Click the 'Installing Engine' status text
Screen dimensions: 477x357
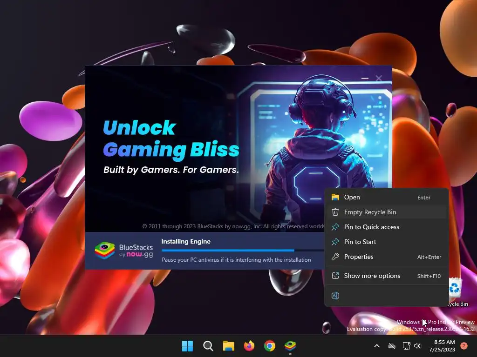[x=186, y=242]
